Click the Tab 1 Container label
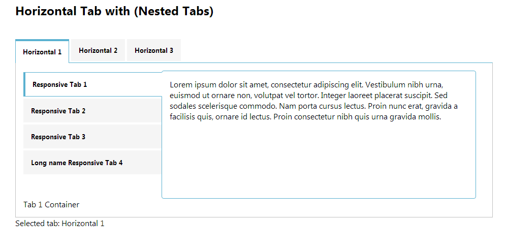Screen dimensions: 506x251 pos(51,205)
